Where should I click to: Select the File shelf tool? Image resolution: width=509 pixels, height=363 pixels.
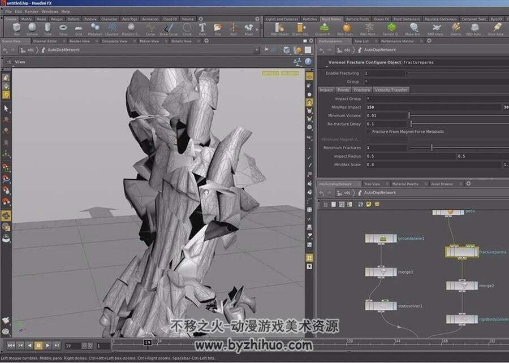[218, 29]
